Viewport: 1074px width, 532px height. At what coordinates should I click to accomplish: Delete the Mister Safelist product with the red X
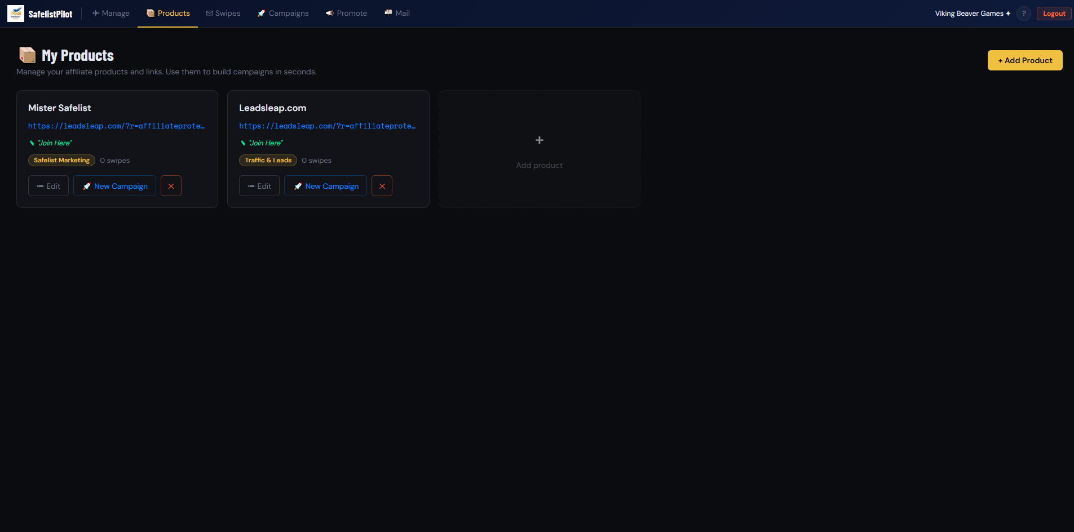pyautogui.click(x=171, y=185)
